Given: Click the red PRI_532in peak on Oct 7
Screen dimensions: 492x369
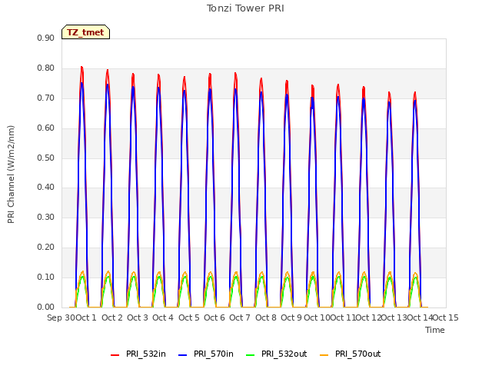Looking at the screenshot, I should tap(235, 74).
